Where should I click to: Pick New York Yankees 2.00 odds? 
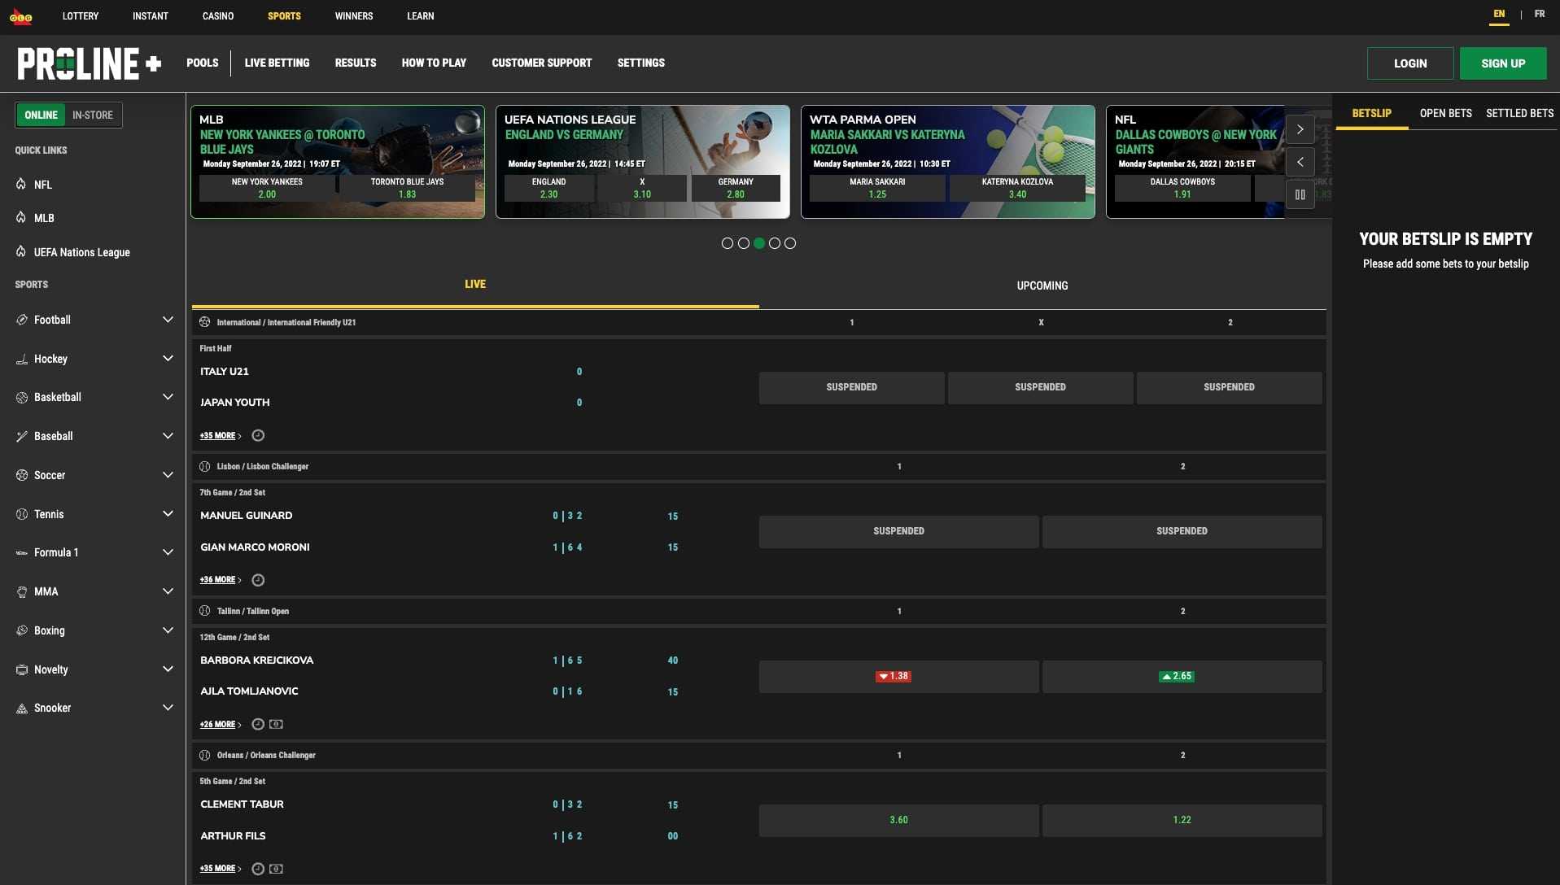pos(267,188)
